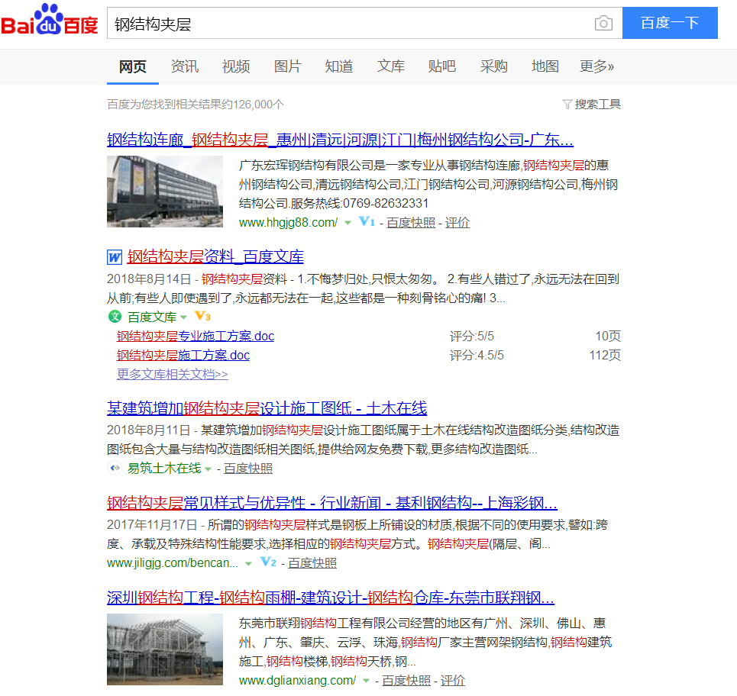Open result 钢结构连廊_钢结构夹层_惠州 title link
Viewport: 737px width, 696px height.
click(x=340, y=140)
